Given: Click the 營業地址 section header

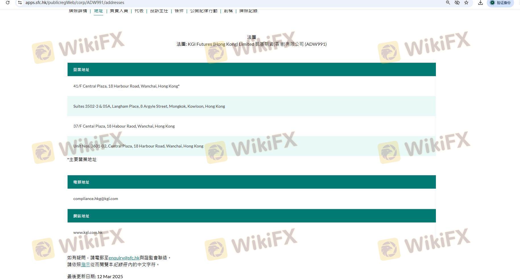Looking at the screenshot, I should click(251, 70).
